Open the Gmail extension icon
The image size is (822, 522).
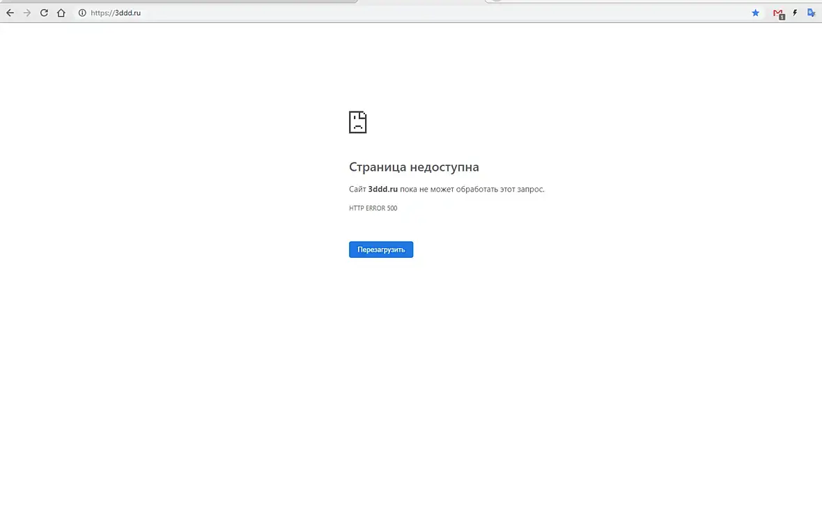coord(779,14)
